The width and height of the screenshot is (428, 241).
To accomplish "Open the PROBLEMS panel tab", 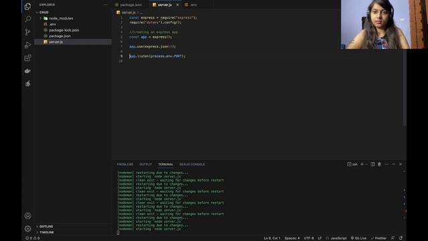I will pos(125,164).
